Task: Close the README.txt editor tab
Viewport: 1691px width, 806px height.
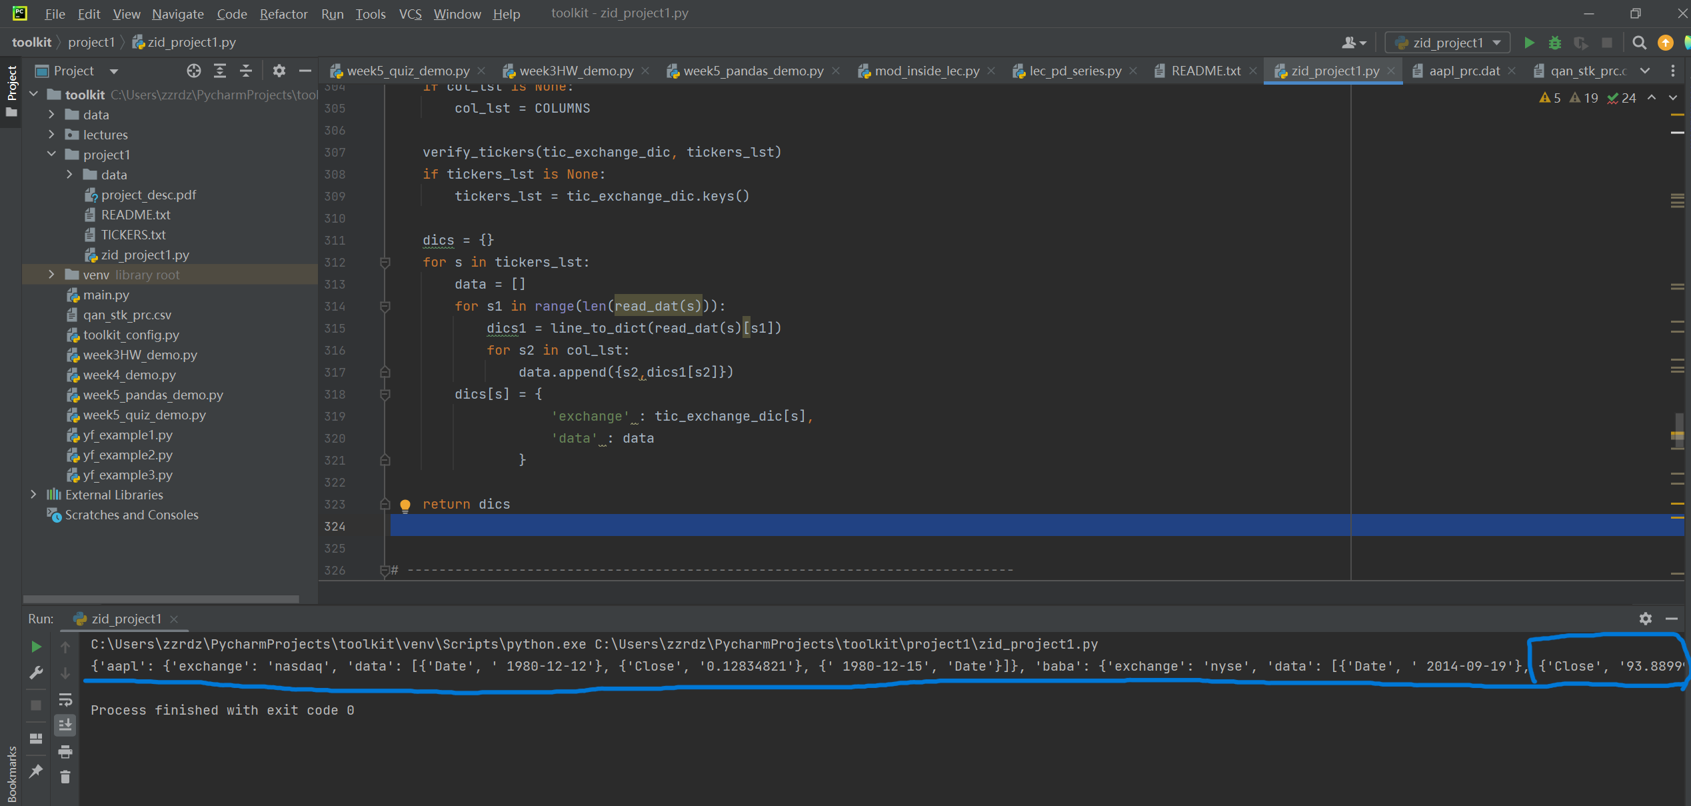Action: (1252, 71)
